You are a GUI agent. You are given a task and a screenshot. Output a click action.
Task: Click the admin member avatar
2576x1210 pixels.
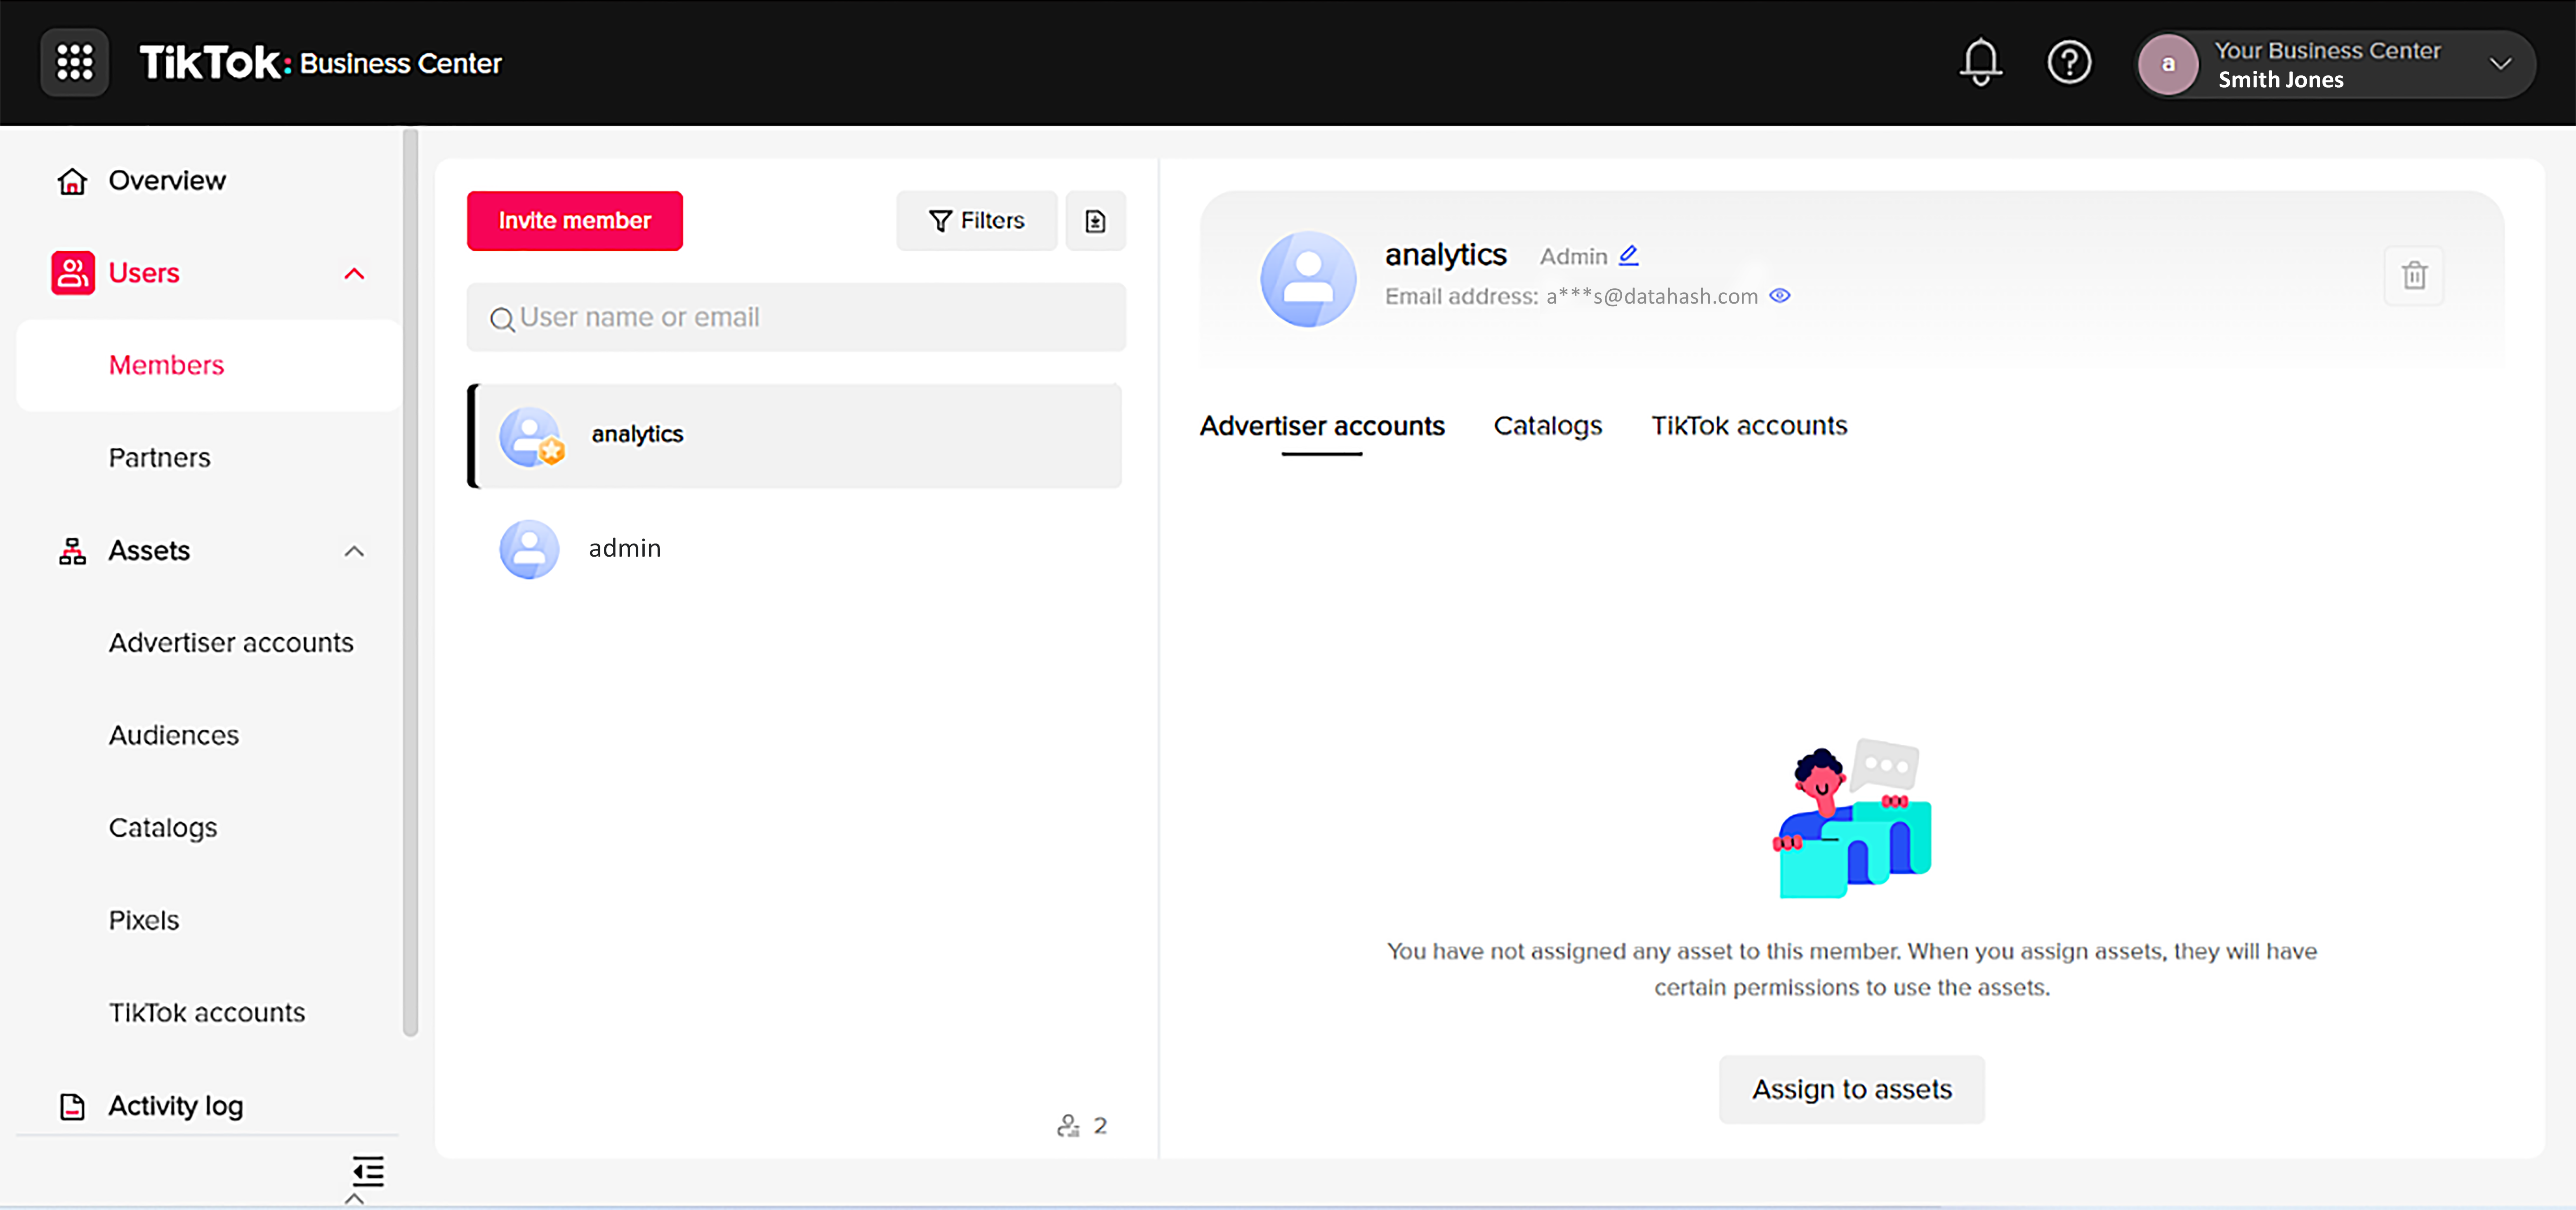click(529, 549)
